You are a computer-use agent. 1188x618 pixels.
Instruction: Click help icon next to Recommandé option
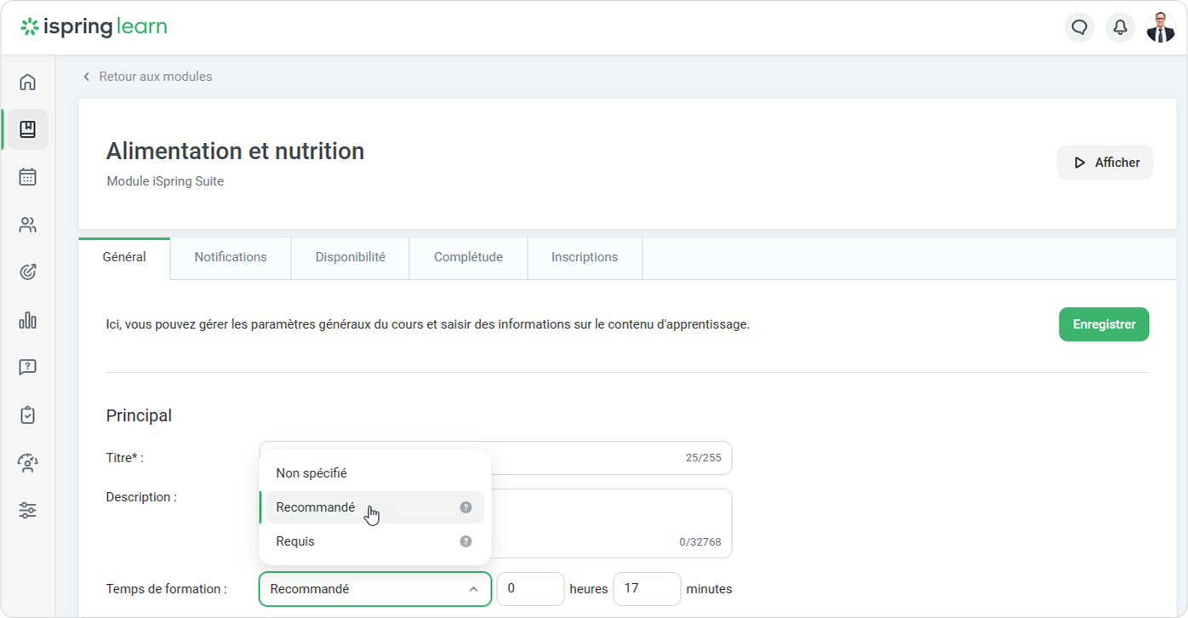(x=465, y=507)
